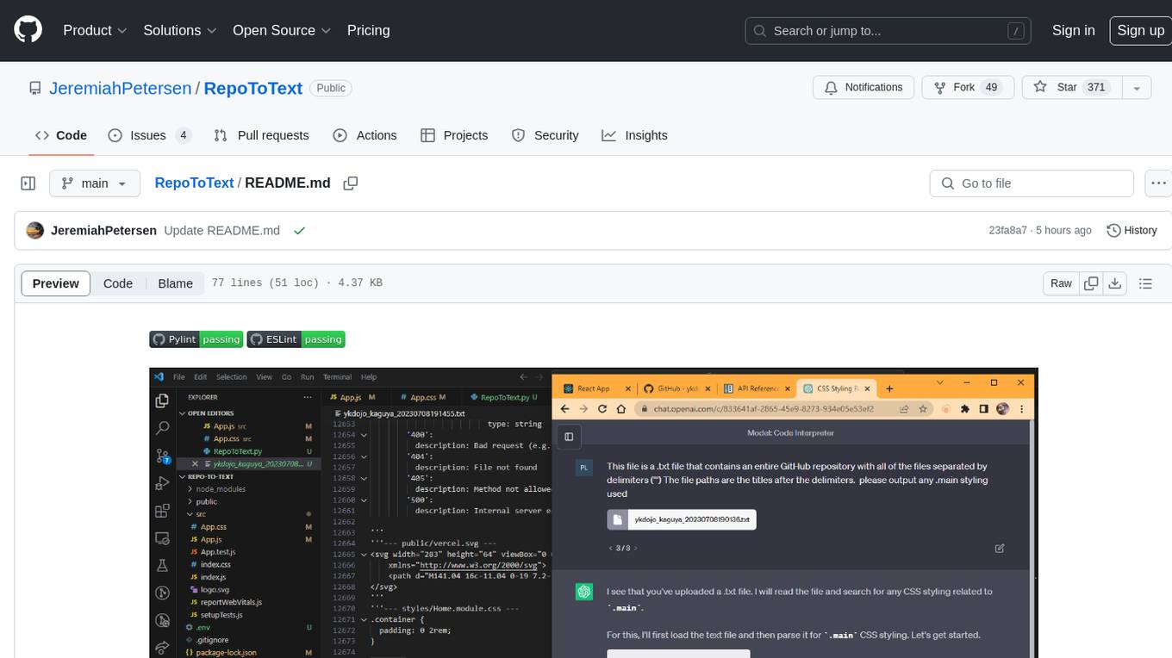Image resolution: width=1172 pixels, height=658 pixels.
Task: View file History
Action: pyautogui.click(x=1131, y=231)
